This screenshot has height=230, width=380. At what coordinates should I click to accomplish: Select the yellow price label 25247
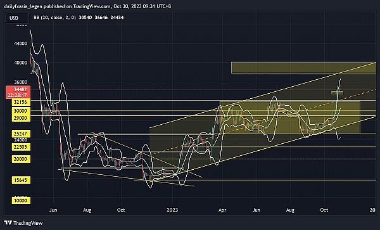click(x=21, y=134)
